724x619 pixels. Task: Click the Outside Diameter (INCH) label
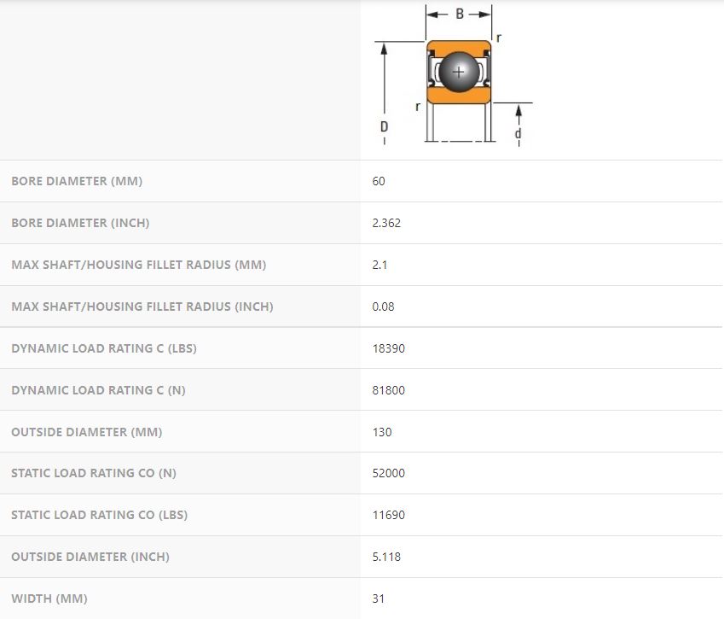coord(90,557)
